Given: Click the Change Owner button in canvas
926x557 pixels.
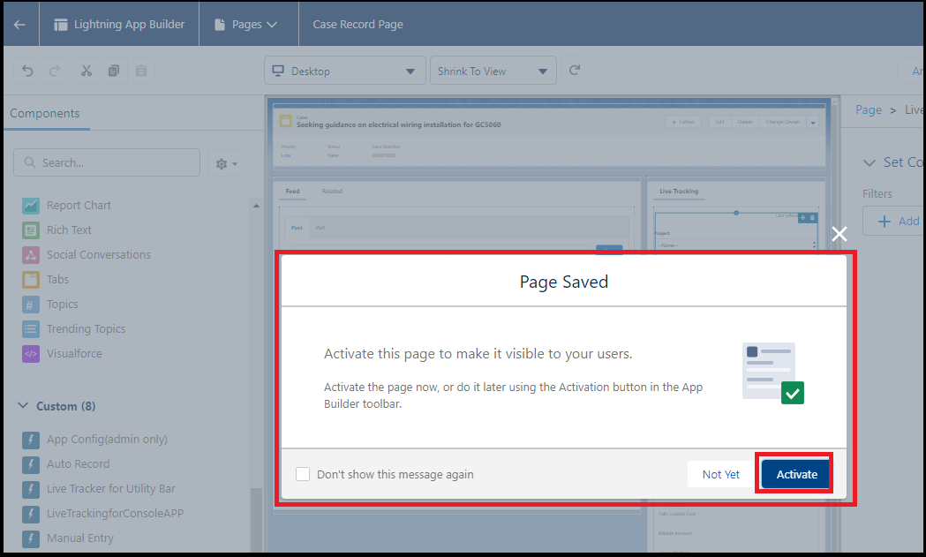Looking at the screenshot, I should [x=782, y=122].
